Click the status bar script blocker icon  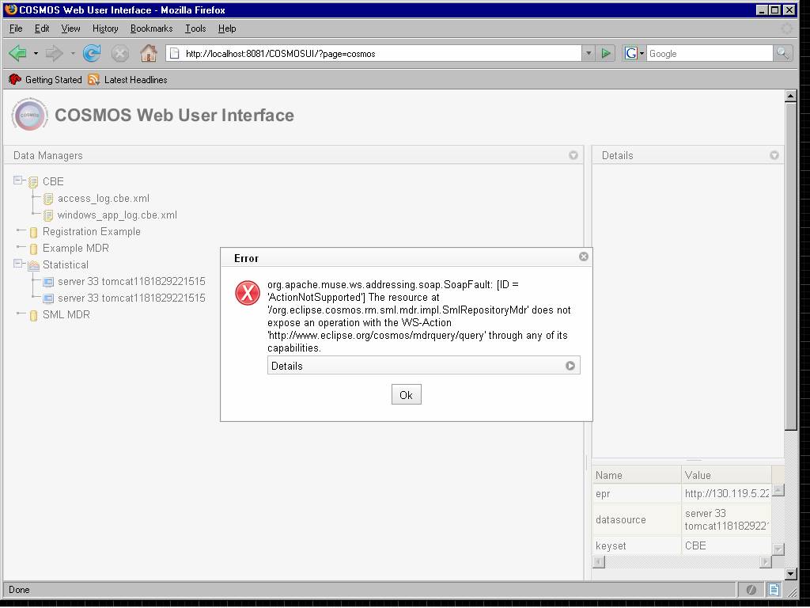tap(751, 589)
